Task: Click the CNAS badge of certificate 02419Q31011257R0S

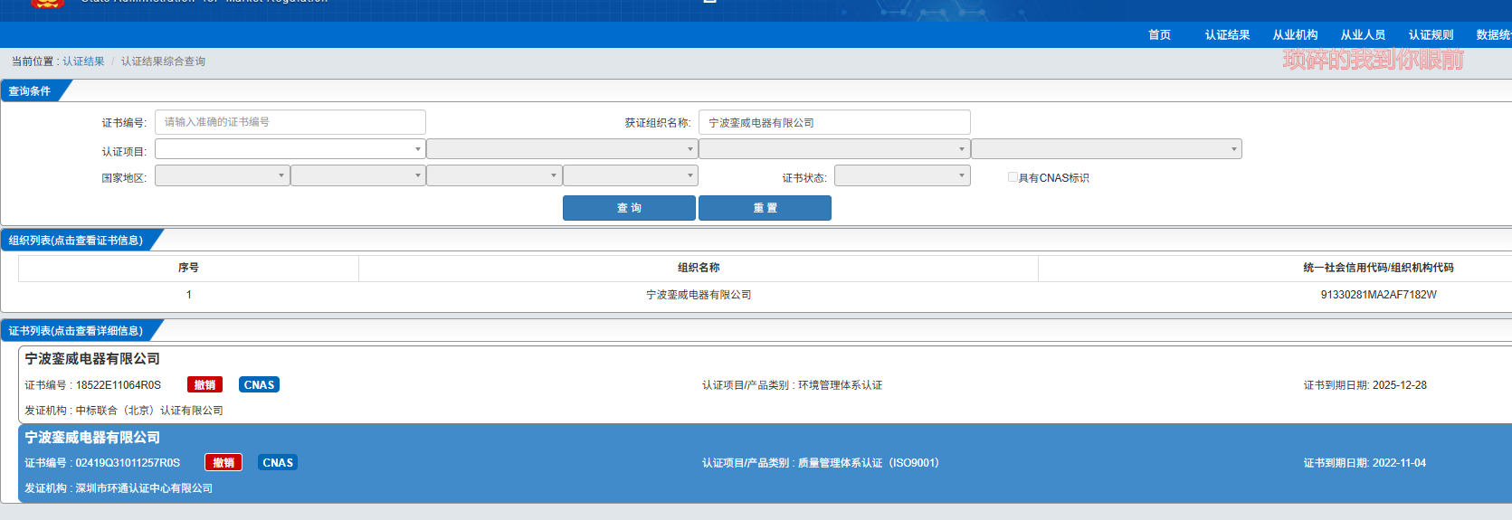Action: [278, 463]
